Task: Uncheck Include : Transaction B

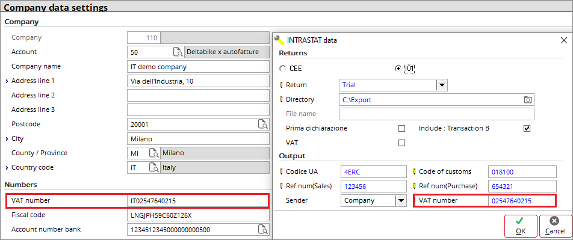Action: coord(527,128)
